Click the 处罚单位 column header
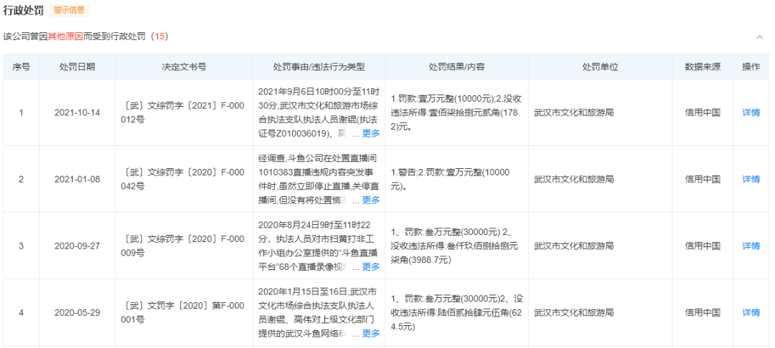Screen dimensions: 775x348 pyautogui.click(x=600, y=67)
